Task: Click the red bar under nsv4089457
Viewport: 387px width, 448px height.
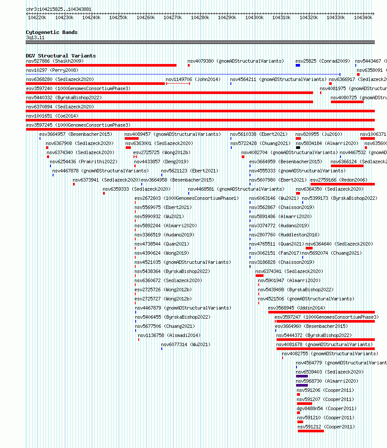Action: click(x=132, y=138)
